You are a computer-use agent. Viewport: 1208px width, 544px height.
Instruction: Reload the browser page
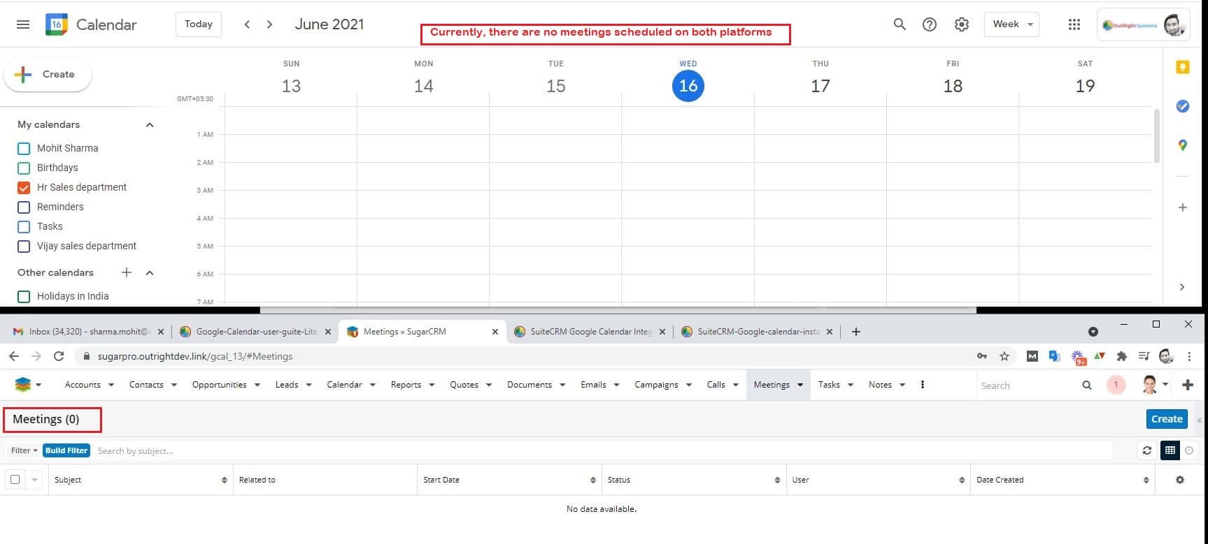(x=59, y=356)
